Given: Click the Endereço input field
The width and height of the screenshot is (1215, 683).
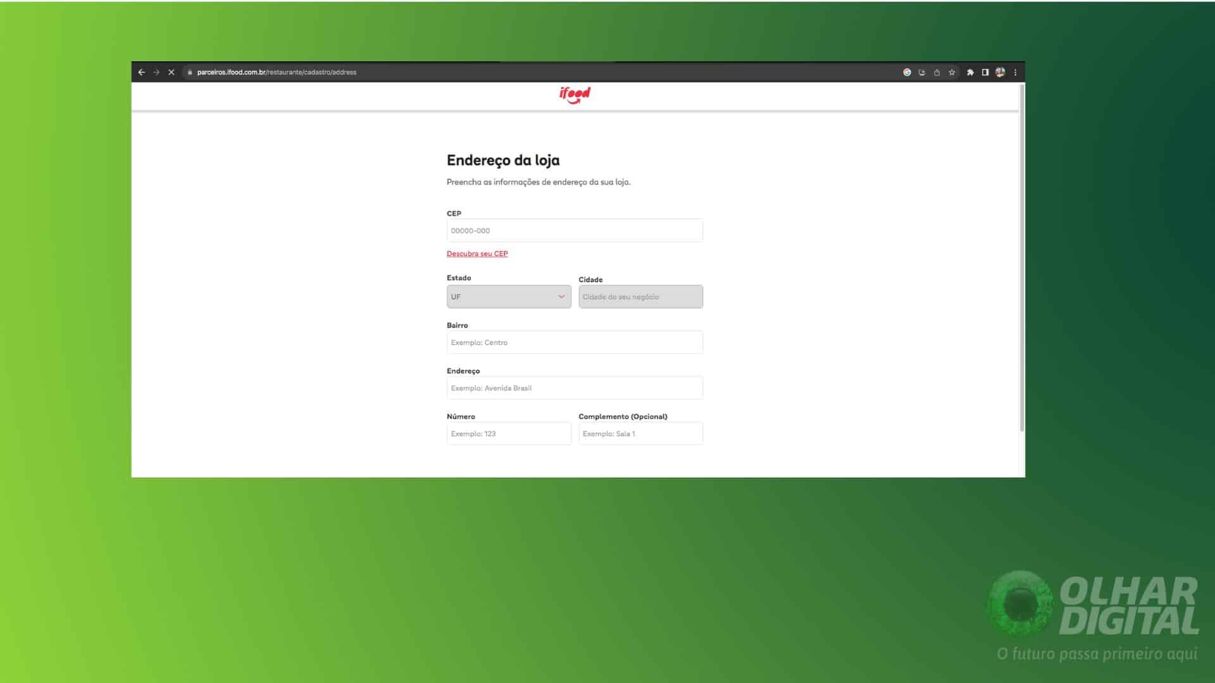Looking at the screenshot, I should (574, 388).
